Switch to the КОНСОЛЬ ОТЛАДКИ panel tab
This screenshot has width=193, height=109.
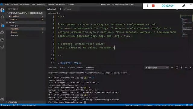(x=76, y=68)
